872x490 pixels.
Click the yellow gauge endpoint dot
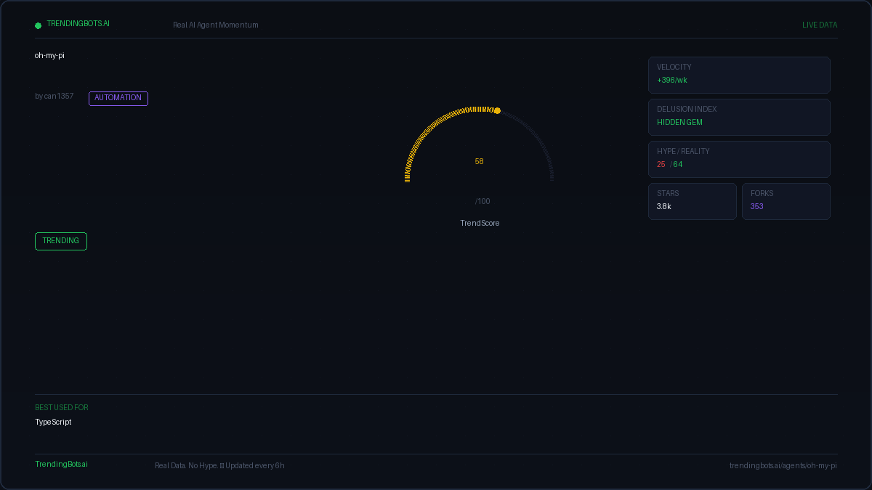tap(497, 111)
